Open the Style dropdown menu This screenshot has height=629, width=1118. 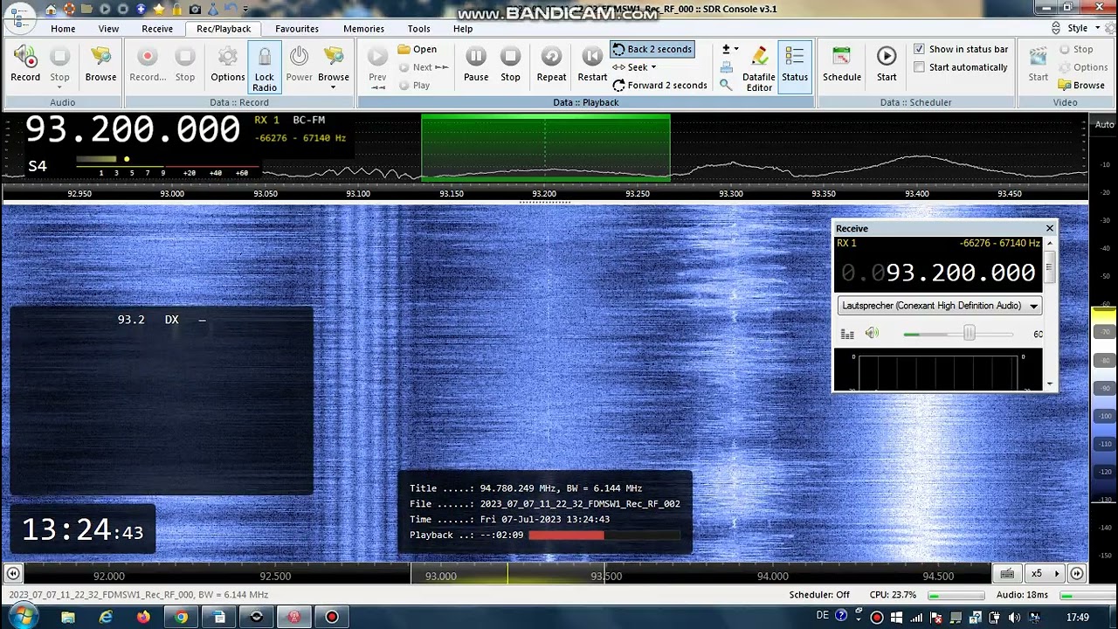[1081, 29]
